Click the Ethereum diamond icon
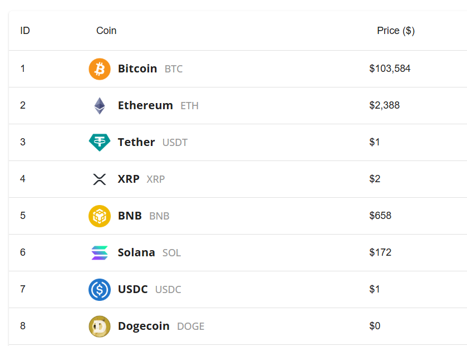Image resolution: width=467 pixels, height=346 pixels. tap(100, 105)
